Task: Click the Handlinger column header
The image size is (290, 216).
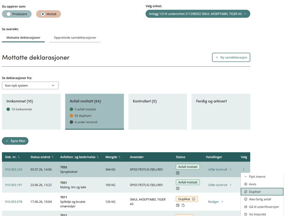Action: click(x=214, y=157)
